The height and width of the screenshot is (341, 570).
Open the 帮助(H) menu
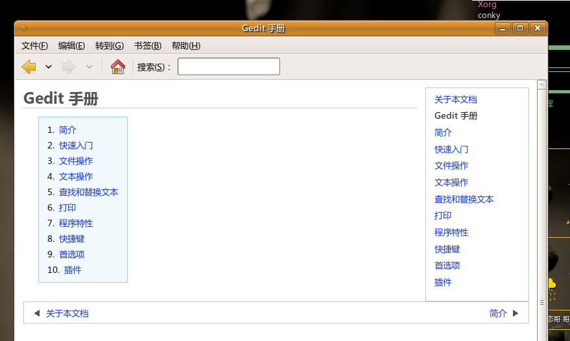pos(185,46)
